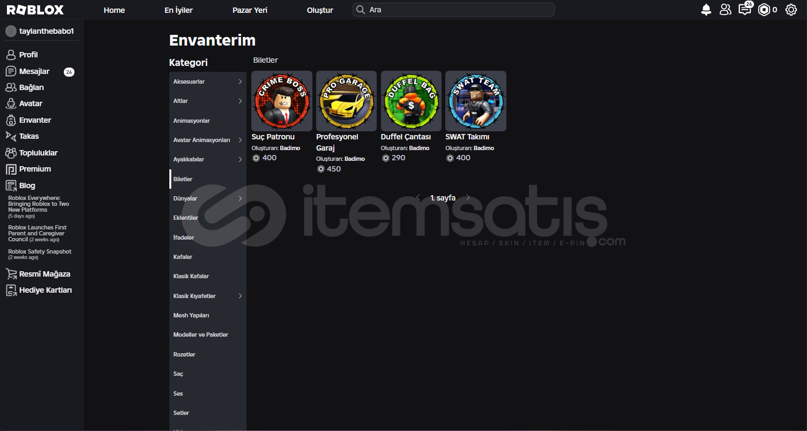Image resolution: width=807 pixels, height=431 pixels.
Task: Expand the Ayakkabılar category chevron
Action: coord(240,159)
